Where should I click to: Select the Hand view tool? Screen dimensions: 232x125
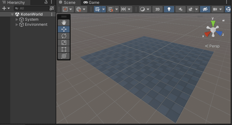pyautogui.click(x=64, y=23)
